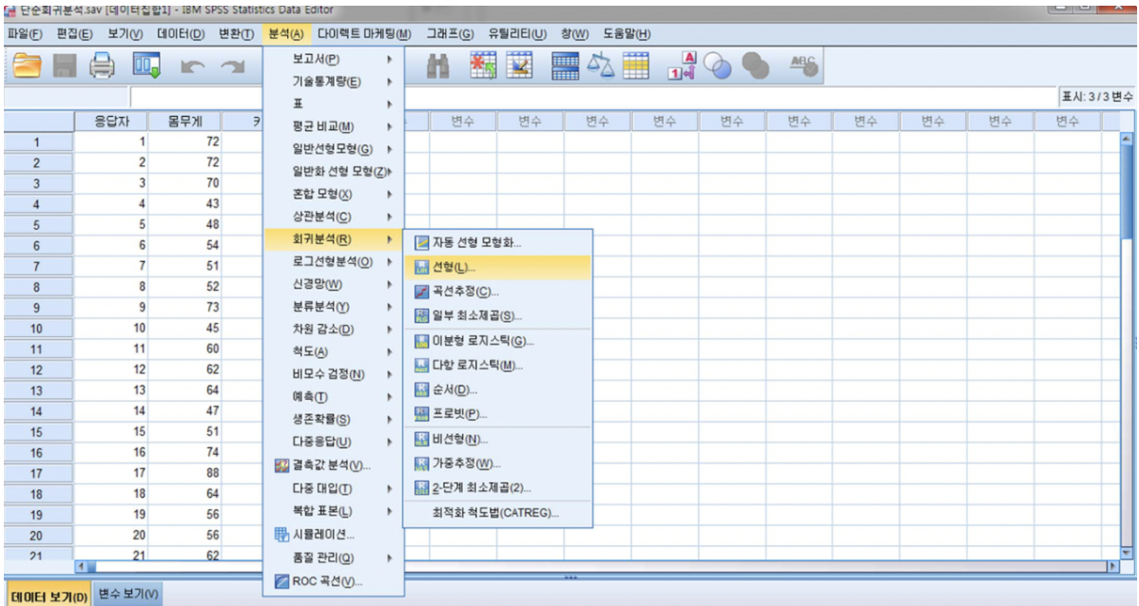This screenshot has width=1139, height=606.
Task: Click the Insert Cases toolbar icon
Action: click(482, 66)
